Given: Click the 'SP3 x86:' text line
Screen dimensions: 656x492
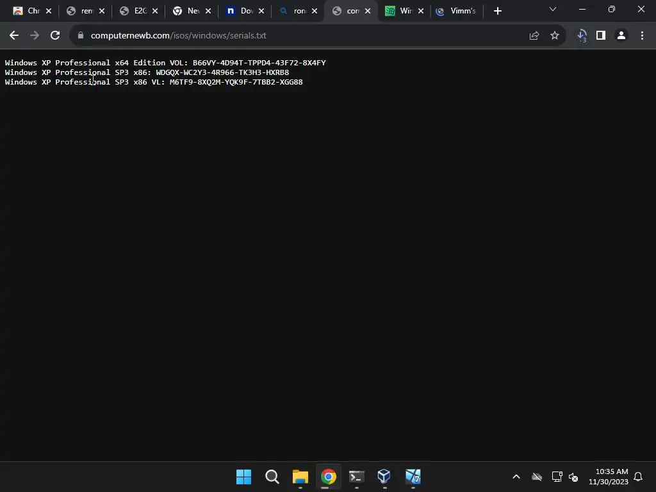Looking at the screenshot, I should (147, 72).
